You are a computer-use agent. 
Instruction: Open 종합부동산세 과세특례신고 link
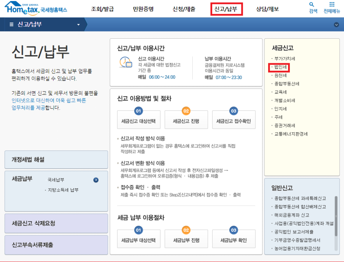click(300, 198)
